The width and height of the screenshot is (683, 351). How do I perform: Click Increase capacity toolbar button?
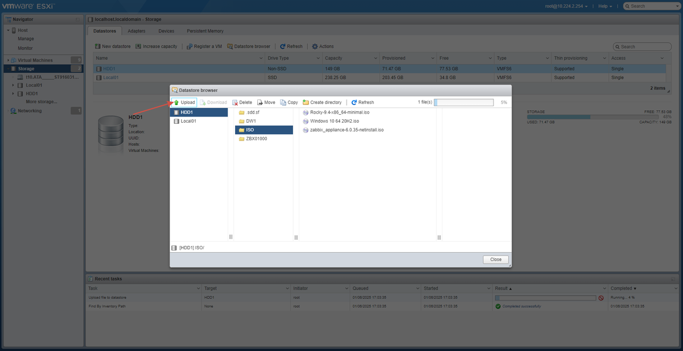click(x=156, y=47)
